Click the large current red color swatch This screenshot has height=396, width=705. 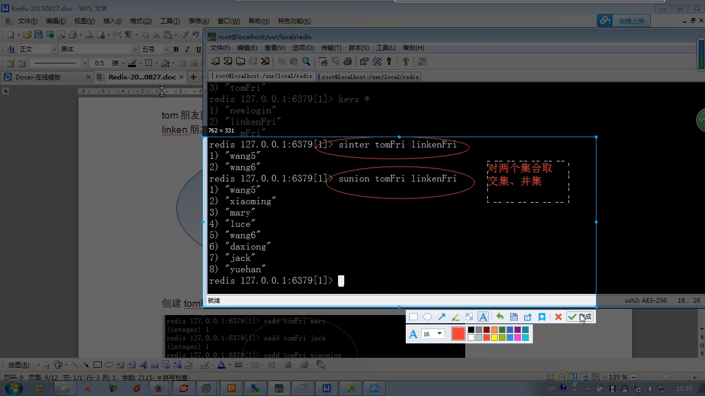click(458, 334)
